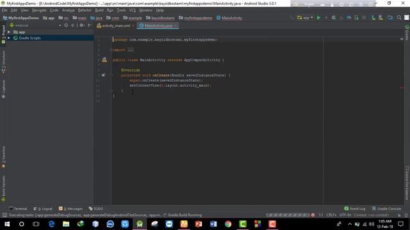Open the VCS menu
Image resolution: width=410 pixels, height=230 pixels.
[x=133, y=10]
